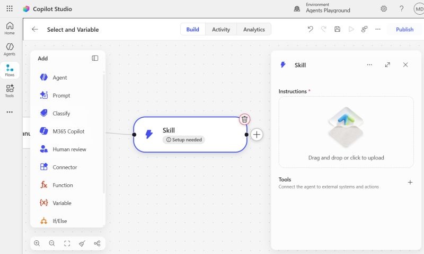Click the Select and Variable title
Screen dimensions: 424x254
(73, 30)
